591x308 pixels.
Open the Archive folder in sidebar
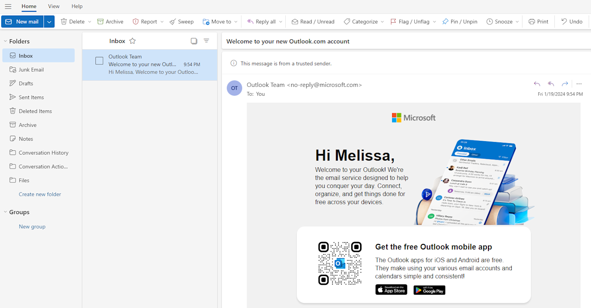[x=38, y=125]
